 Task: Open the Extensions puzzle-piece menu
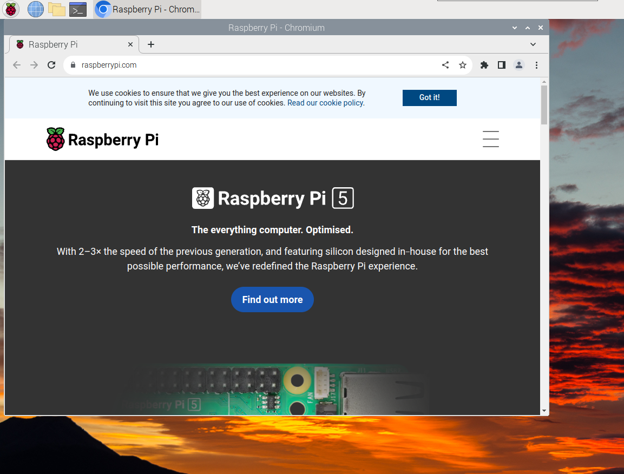[484, 65]
